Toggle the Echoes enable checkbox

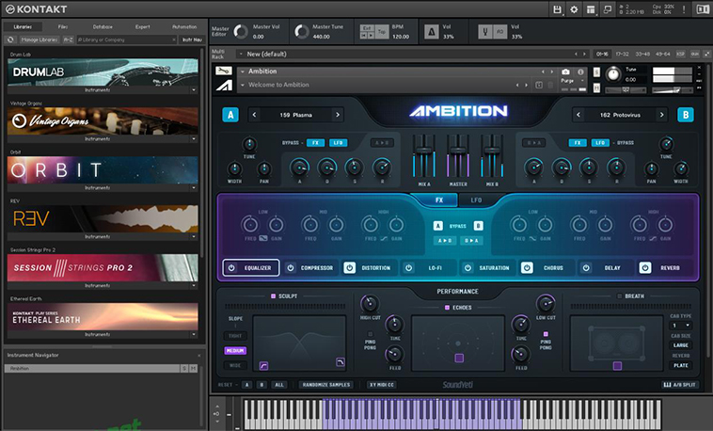coord(447,308)
